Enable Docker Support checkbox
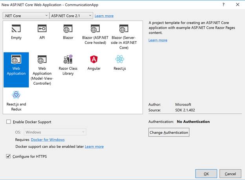The width and height of the screenshot is (245, 180). 9,122
